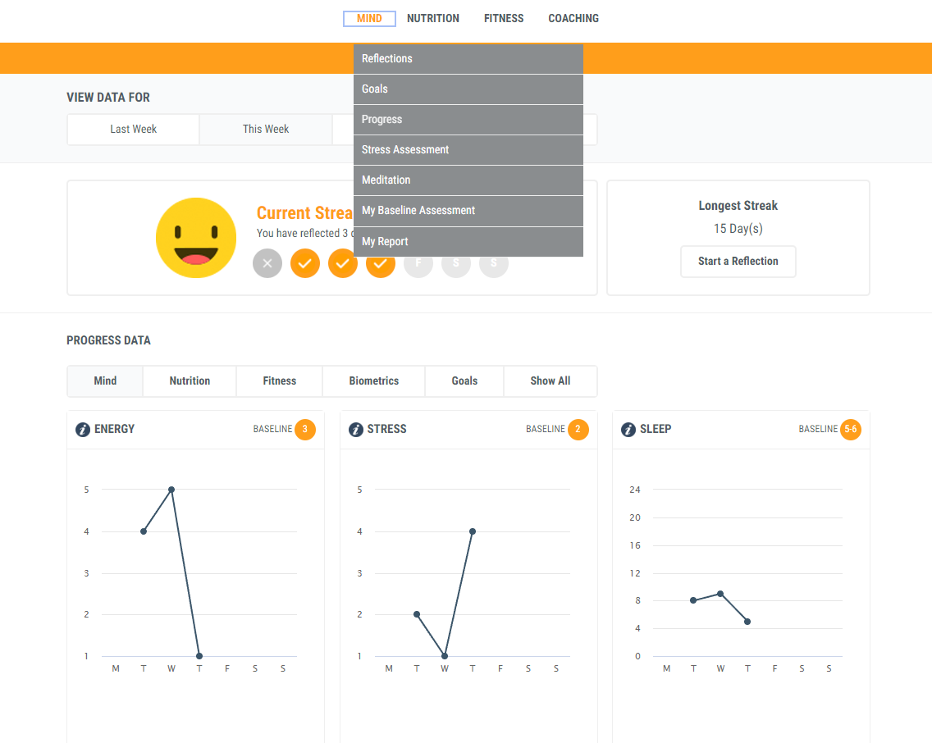Viewport: 932px width, 743px height.
Task: Select the Last Week data range
Action: [133, 130]
